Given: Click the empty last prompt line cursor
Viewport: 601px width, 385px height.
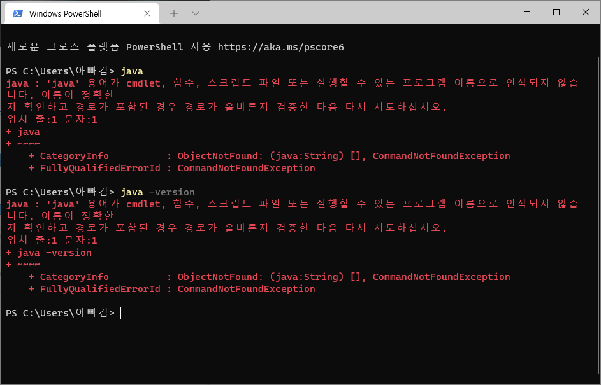Looking at the screenshot, I should [x=120, y=313].
